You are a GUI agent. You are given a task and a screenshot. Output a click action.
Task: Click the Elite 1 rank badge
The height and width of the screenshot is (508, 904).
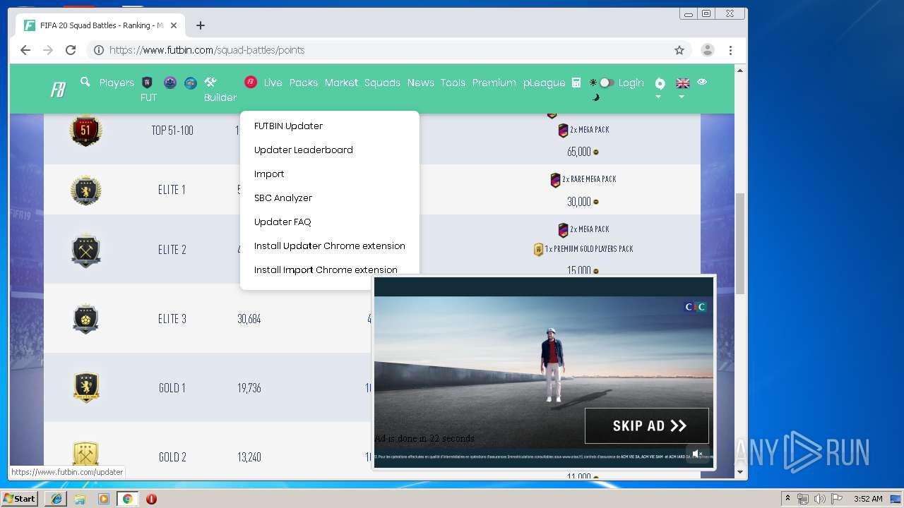tap(85, 190)
